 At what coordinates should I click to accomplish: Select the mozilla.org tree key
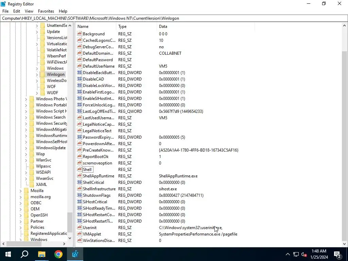[41, 197]
